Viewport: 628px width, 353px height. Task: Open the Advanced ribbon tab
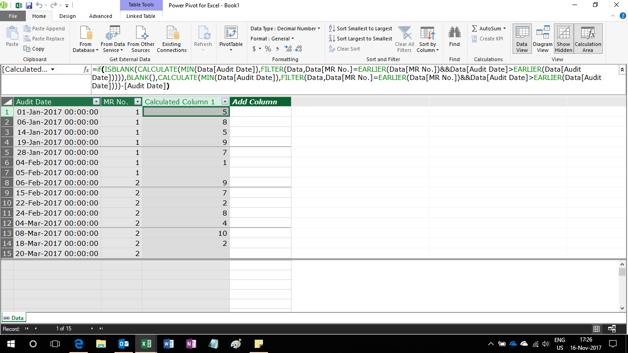(101, 16)
